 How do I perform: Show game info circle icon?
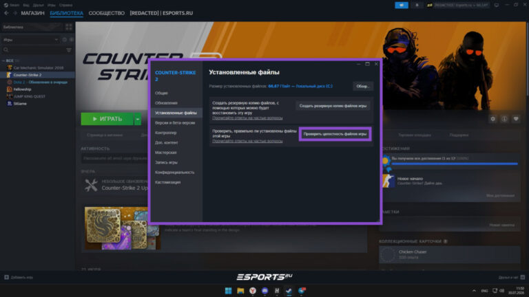[x=504, y=119]
